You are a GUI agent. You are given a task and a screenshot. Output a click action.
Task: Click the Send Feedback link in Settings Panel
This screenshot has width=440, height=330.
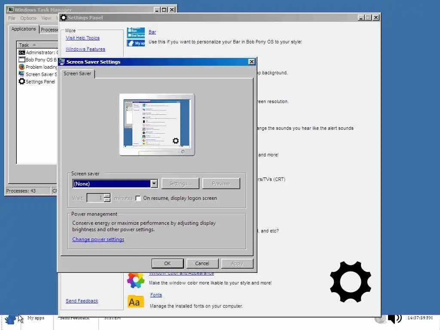coord(82,301)
